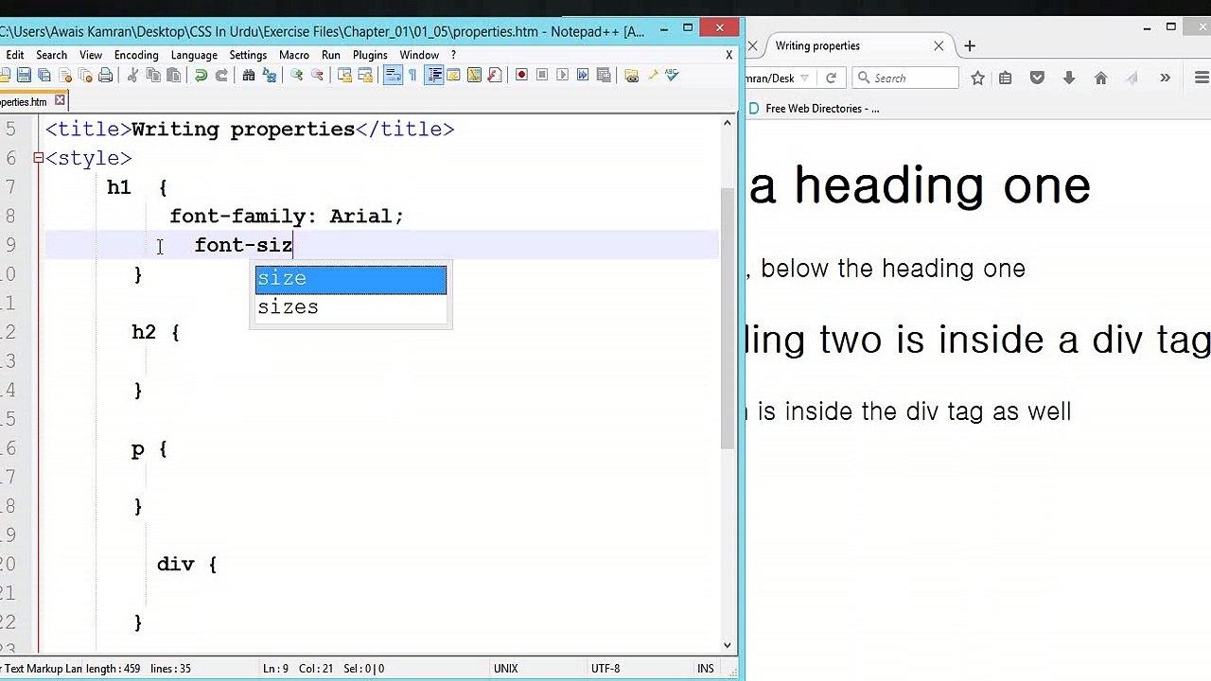
Task: Click the spell-check ABC toolbar icon
Action: tap(672, 75)
